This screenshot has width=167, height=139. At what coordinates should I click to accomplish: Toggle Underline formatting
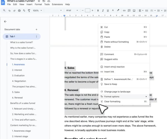(108, 11)
